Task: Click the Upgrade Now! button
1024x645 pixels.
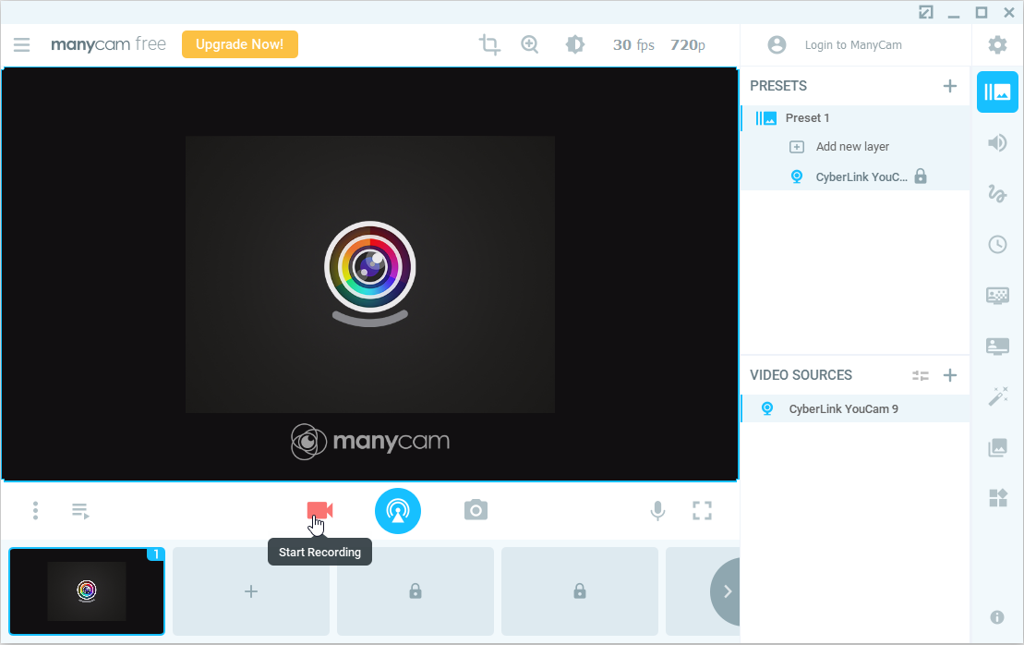Action: (240, 44)
